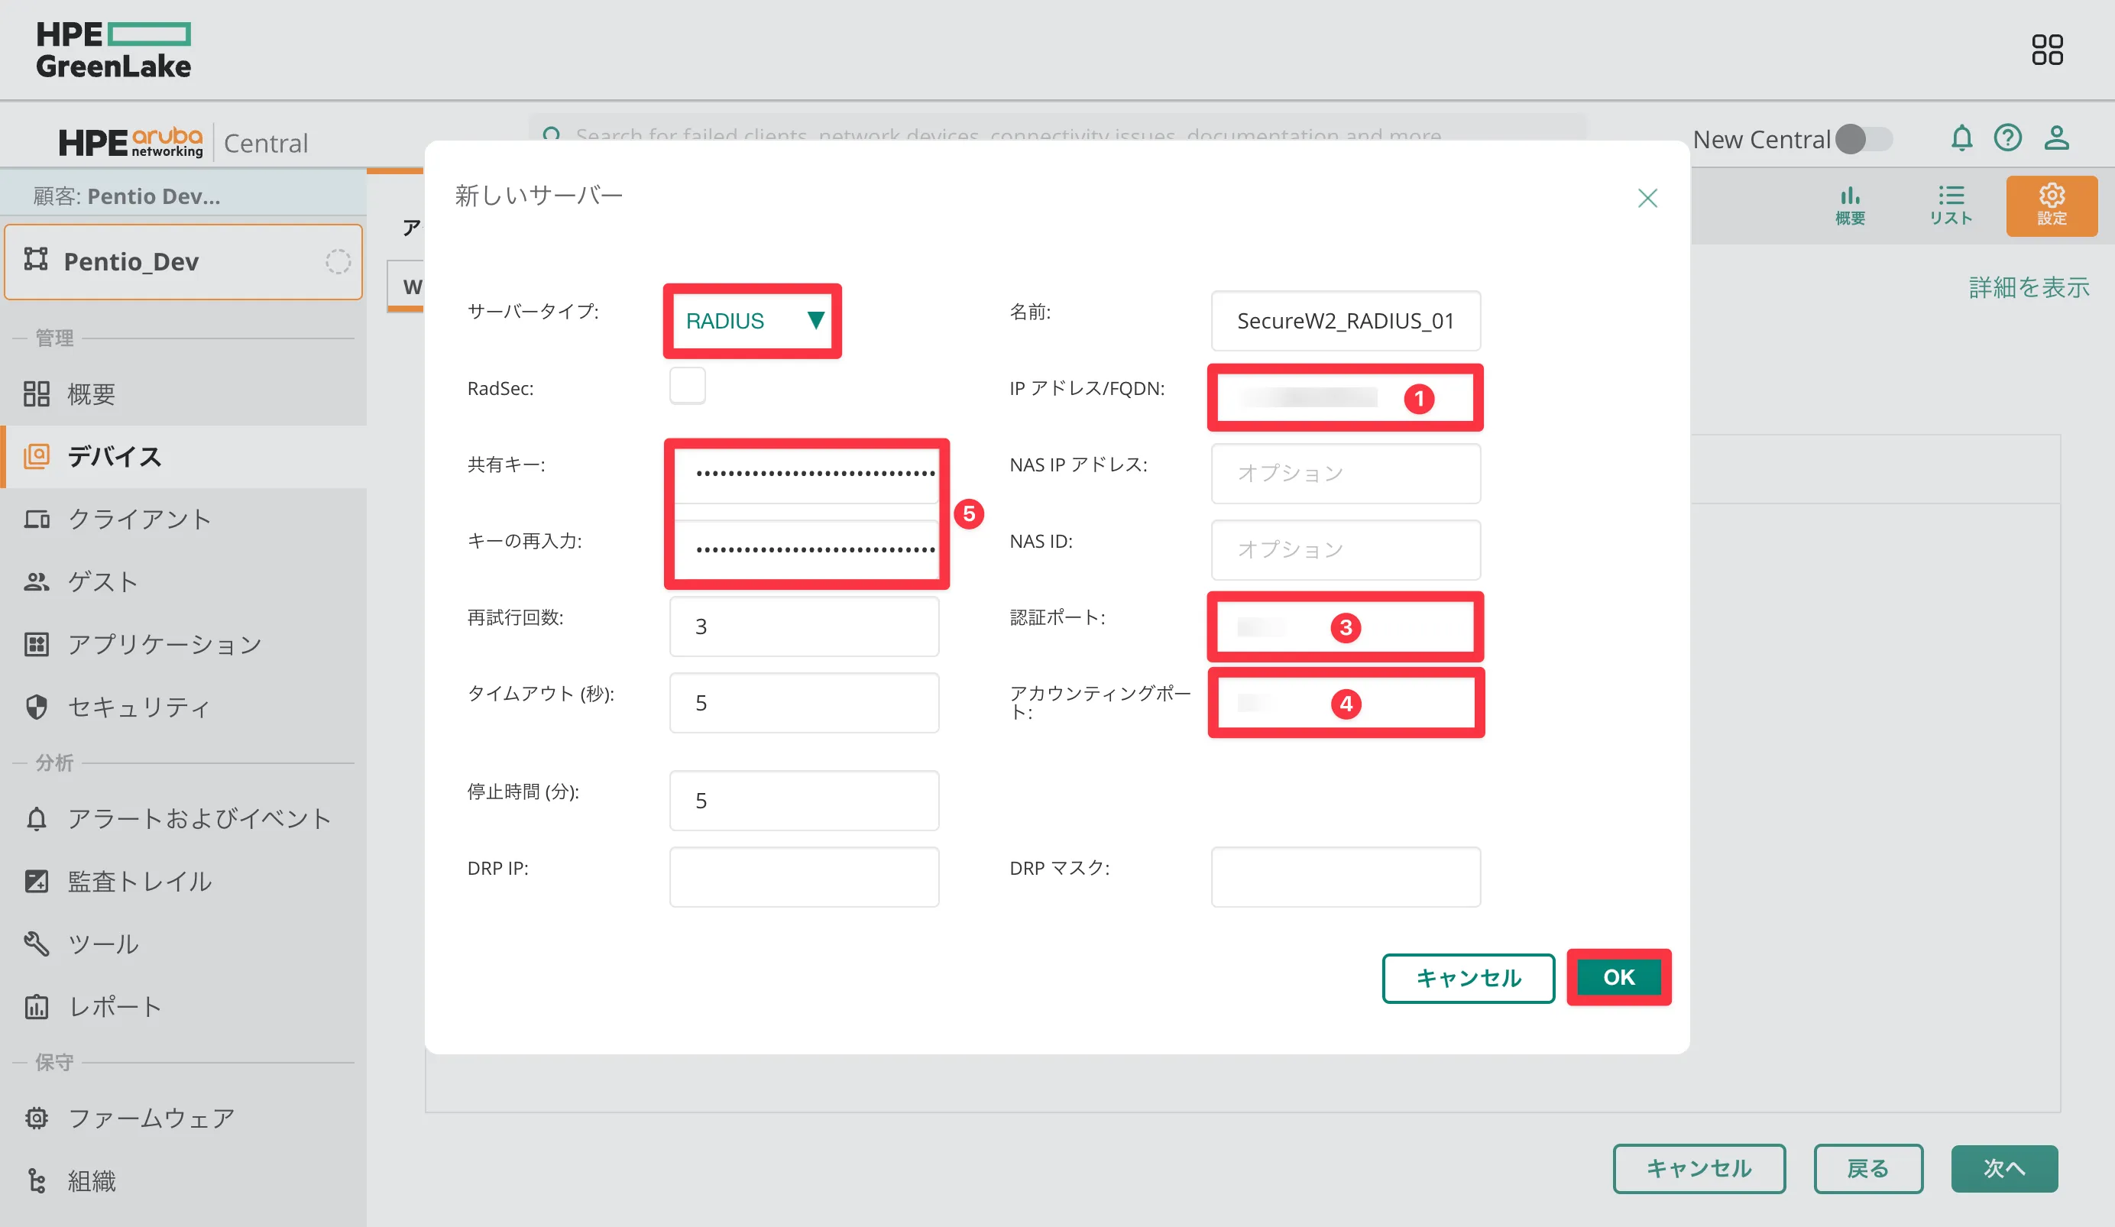Close the 新しいサーバー dialog
Screen dimensions: 2115x1227
[1647, 198]
